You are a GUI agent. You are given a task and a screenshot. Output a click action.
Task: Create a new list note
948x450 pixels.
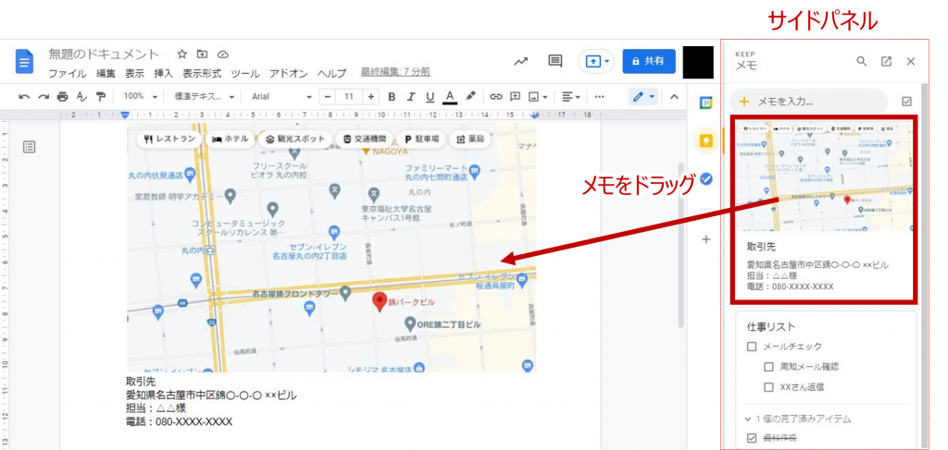[906, 102]
